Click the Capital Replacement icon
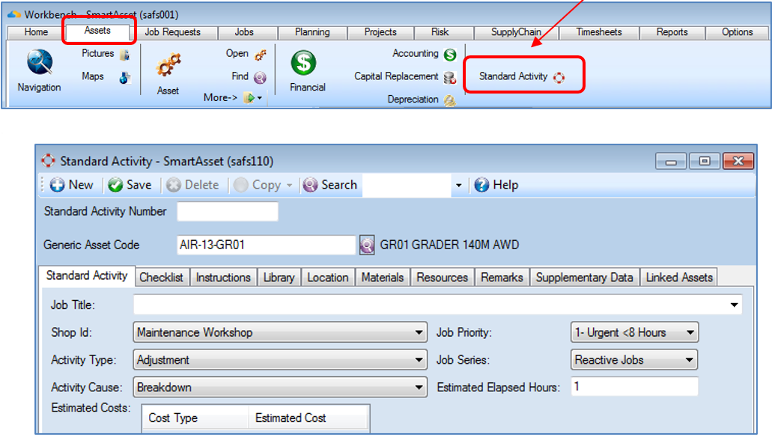 (450, 78)
